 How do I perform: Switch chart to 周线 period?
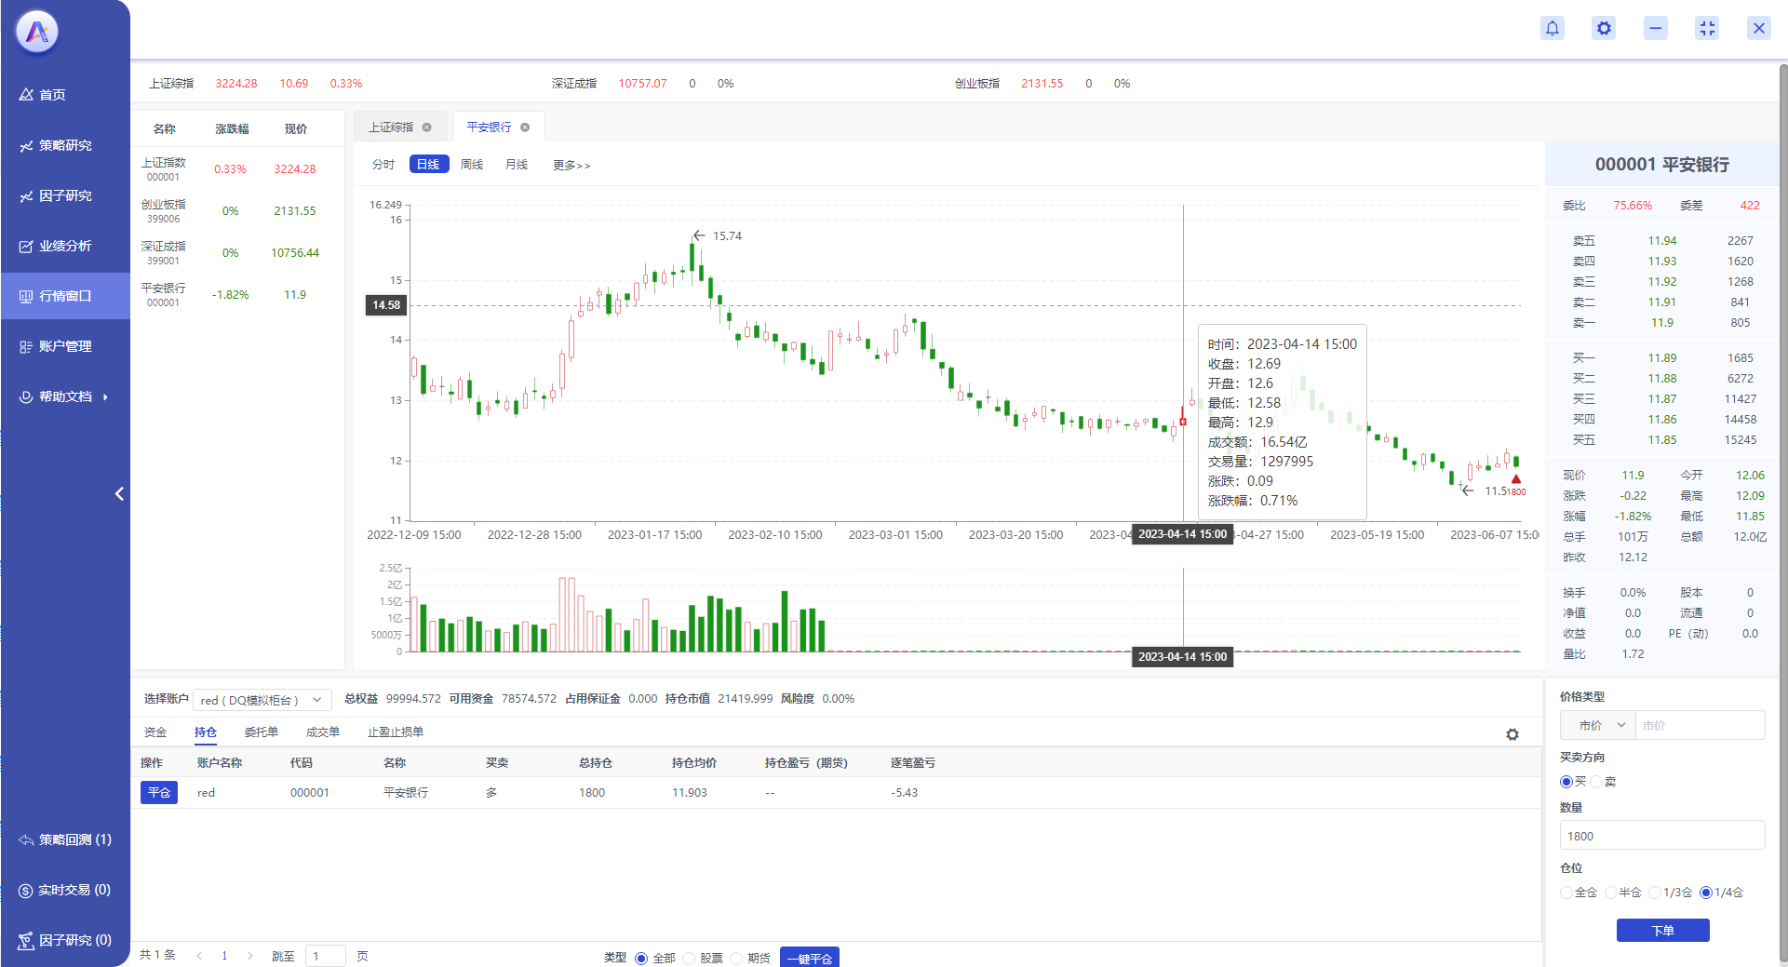pos(472,165)
